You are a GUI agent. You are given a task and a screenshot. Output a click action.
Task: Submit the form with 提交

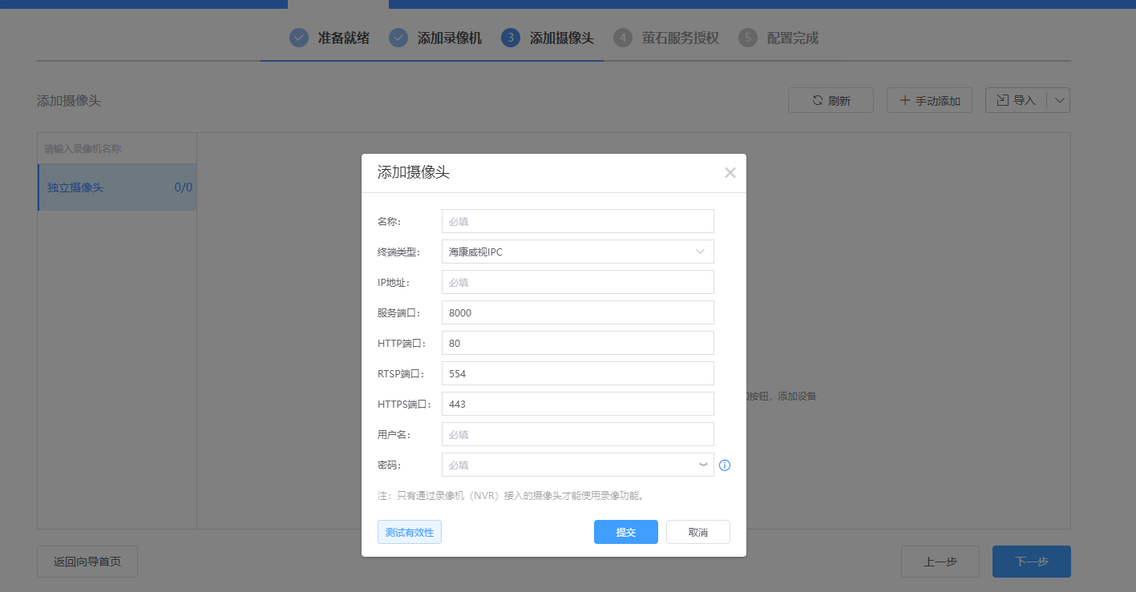626,532
